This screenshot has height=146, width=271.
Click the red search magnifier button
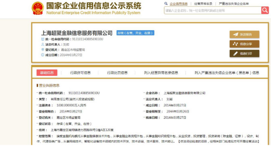coord(265,10)
